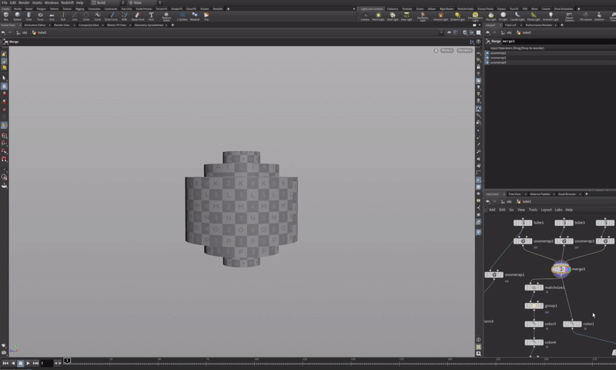Open the Windows menu

(51, 2)
